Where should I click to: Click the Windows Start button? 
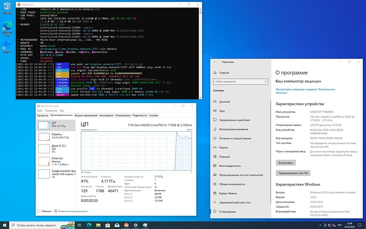pos(4,225)
